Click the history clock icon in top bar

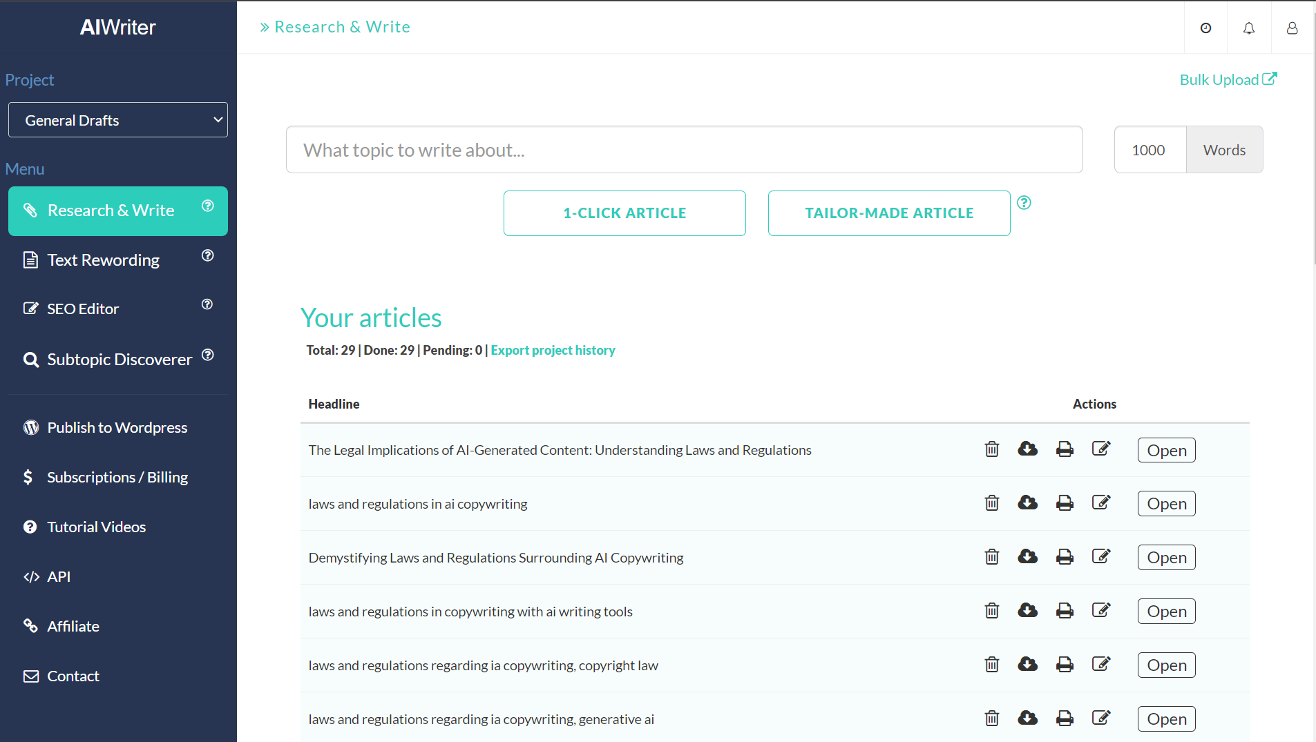coord(1205,28)
